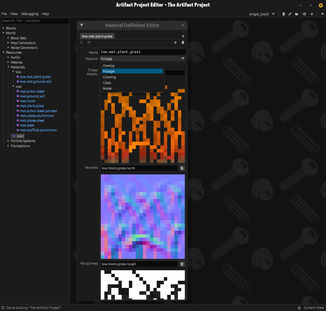Image resolution: width=326 pixels, height=311 pixels.
Task: Click the trash icon in the material editor toolbar
Action: click(x=183, y=43)
